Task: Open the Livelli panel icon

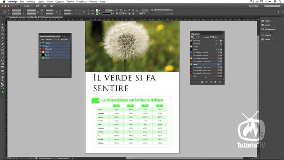Action: click(x=266, y=25)
